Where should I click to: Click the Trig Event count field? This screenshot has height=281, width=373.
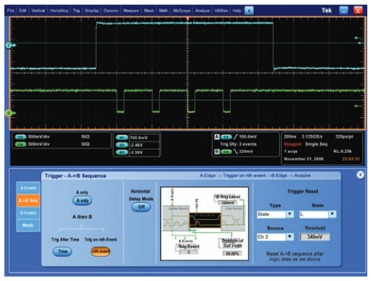pos(188,252)
